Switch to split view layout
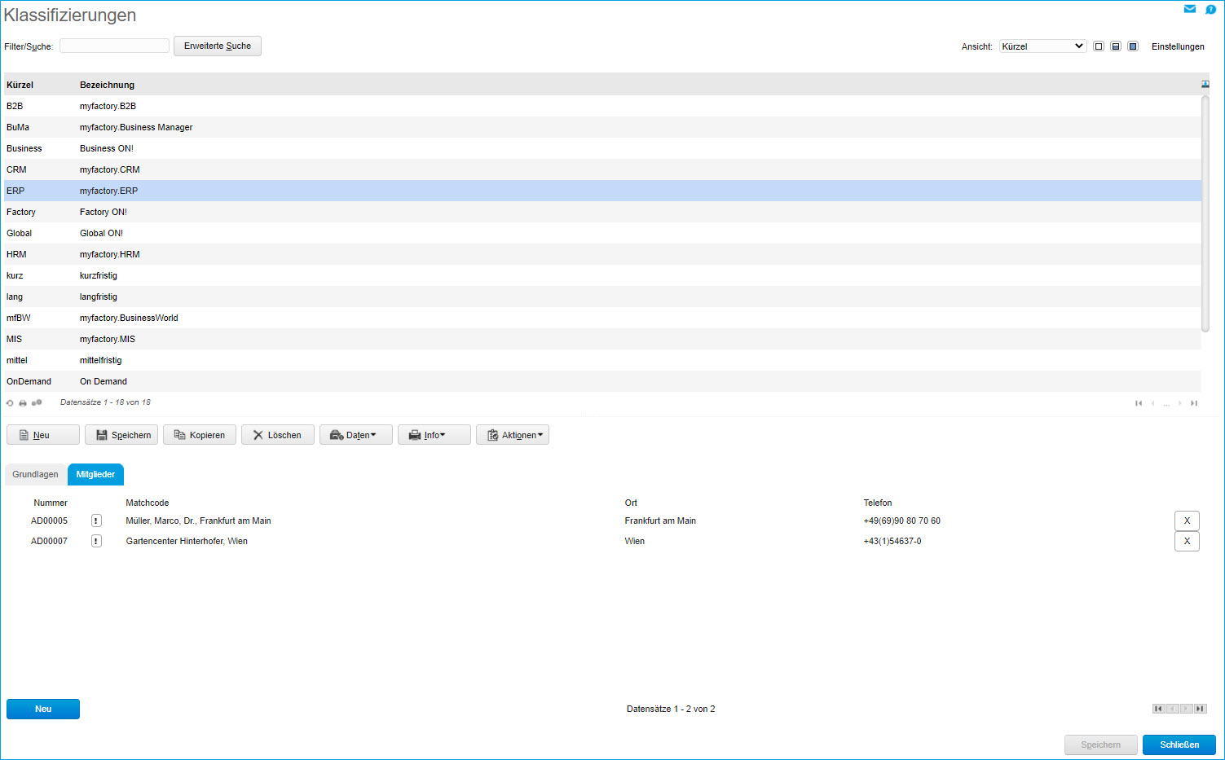 (1116, 46)
